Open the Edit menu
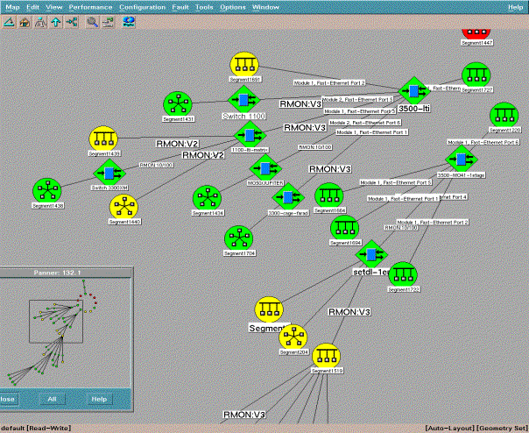Viewport: 529px width, 433px height. 32,7
